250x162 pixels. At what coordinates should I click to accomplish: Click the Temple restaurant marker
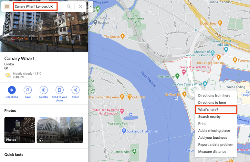(235, 60)
